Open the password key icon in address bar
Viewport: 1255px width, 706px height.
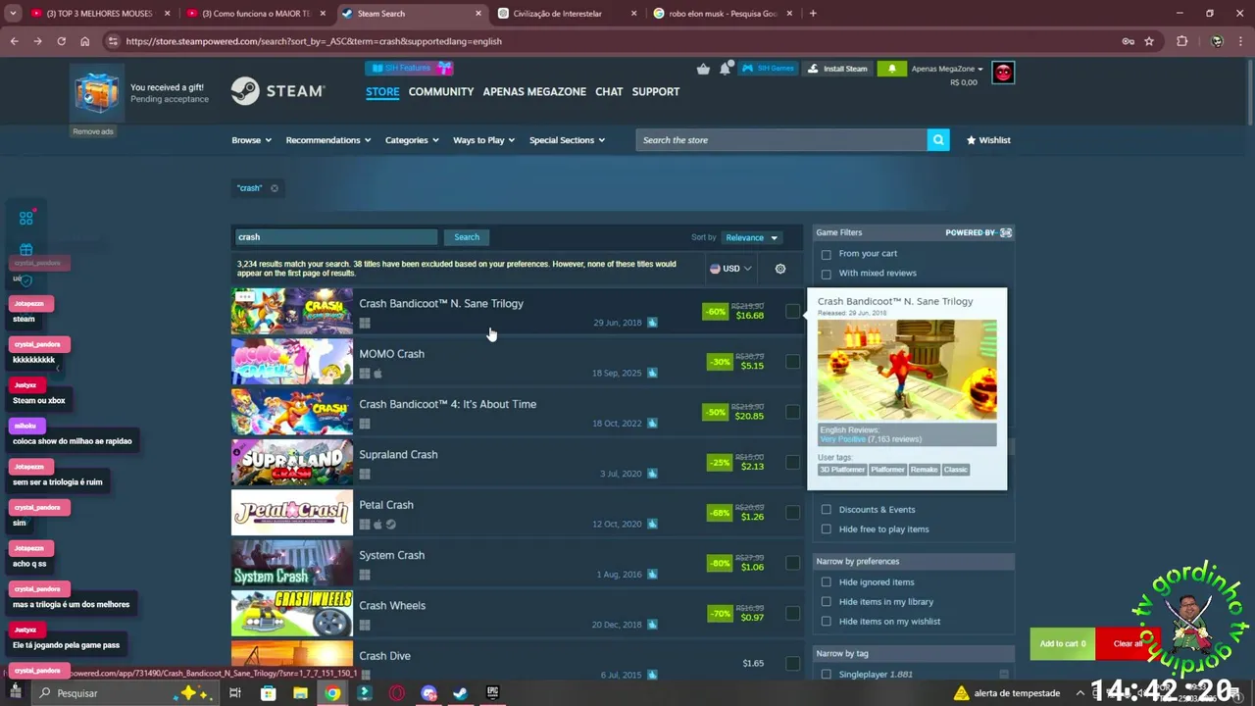click(1128, 41)
